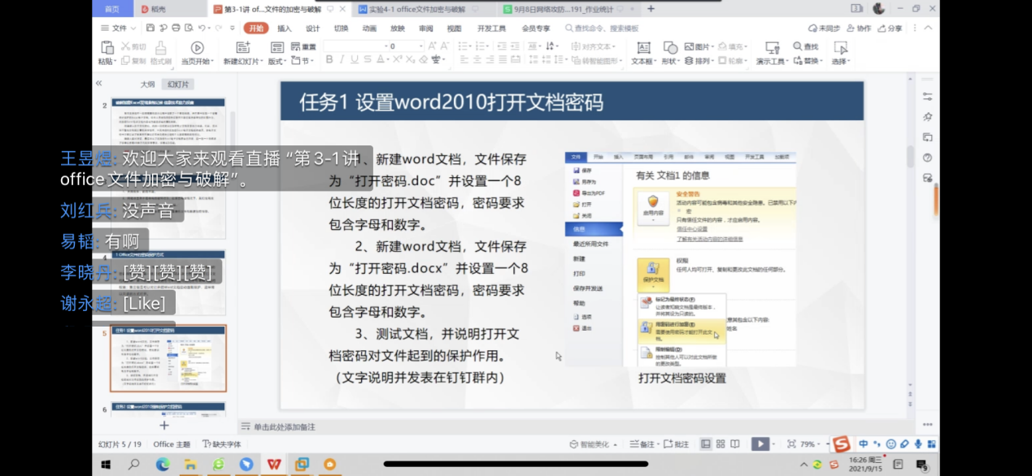The image size is (1032, 476).
Task: Click the Paste (粘贴) clipboard icon
Action: (106, 47)
